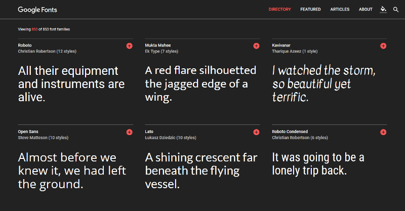Image resolution: width=405 pixels, height=211 pixels.
Task: Click Roboto Condensed sample text
Action: pos(318,164)
